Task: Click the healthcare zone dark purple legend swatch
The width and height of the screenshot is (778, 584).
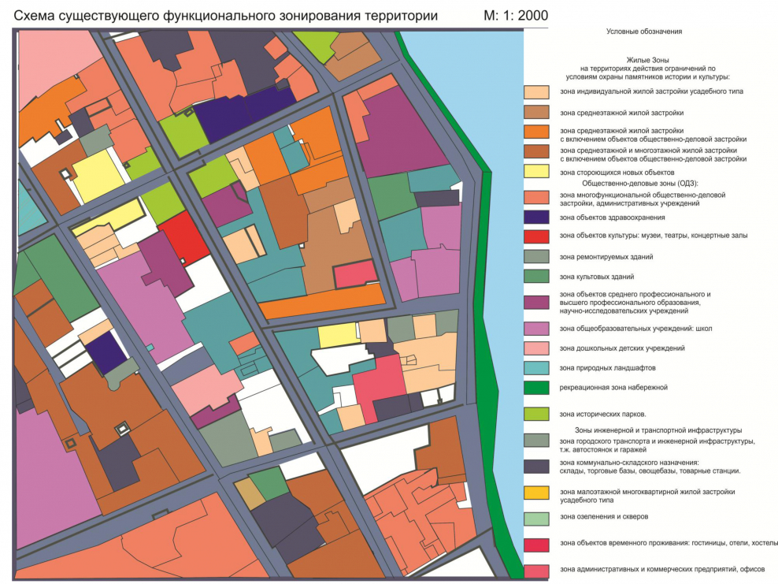Action: [x=536, y=217]
